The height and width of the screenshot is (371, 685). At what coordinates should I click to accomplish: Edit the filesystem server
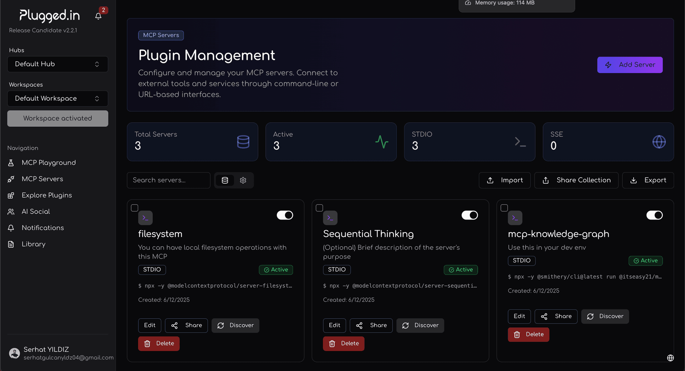(x=149, y=325)
